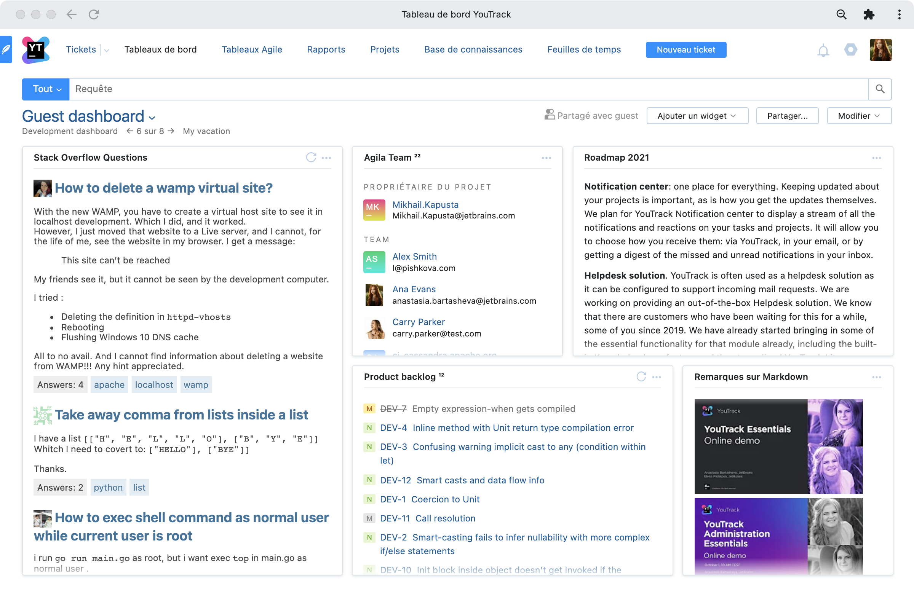Open Mikhail.Kapusta profile link
914x609 pixels.
point(425,205)
